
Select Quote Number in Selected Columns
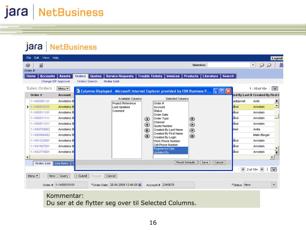coord(163,126)
